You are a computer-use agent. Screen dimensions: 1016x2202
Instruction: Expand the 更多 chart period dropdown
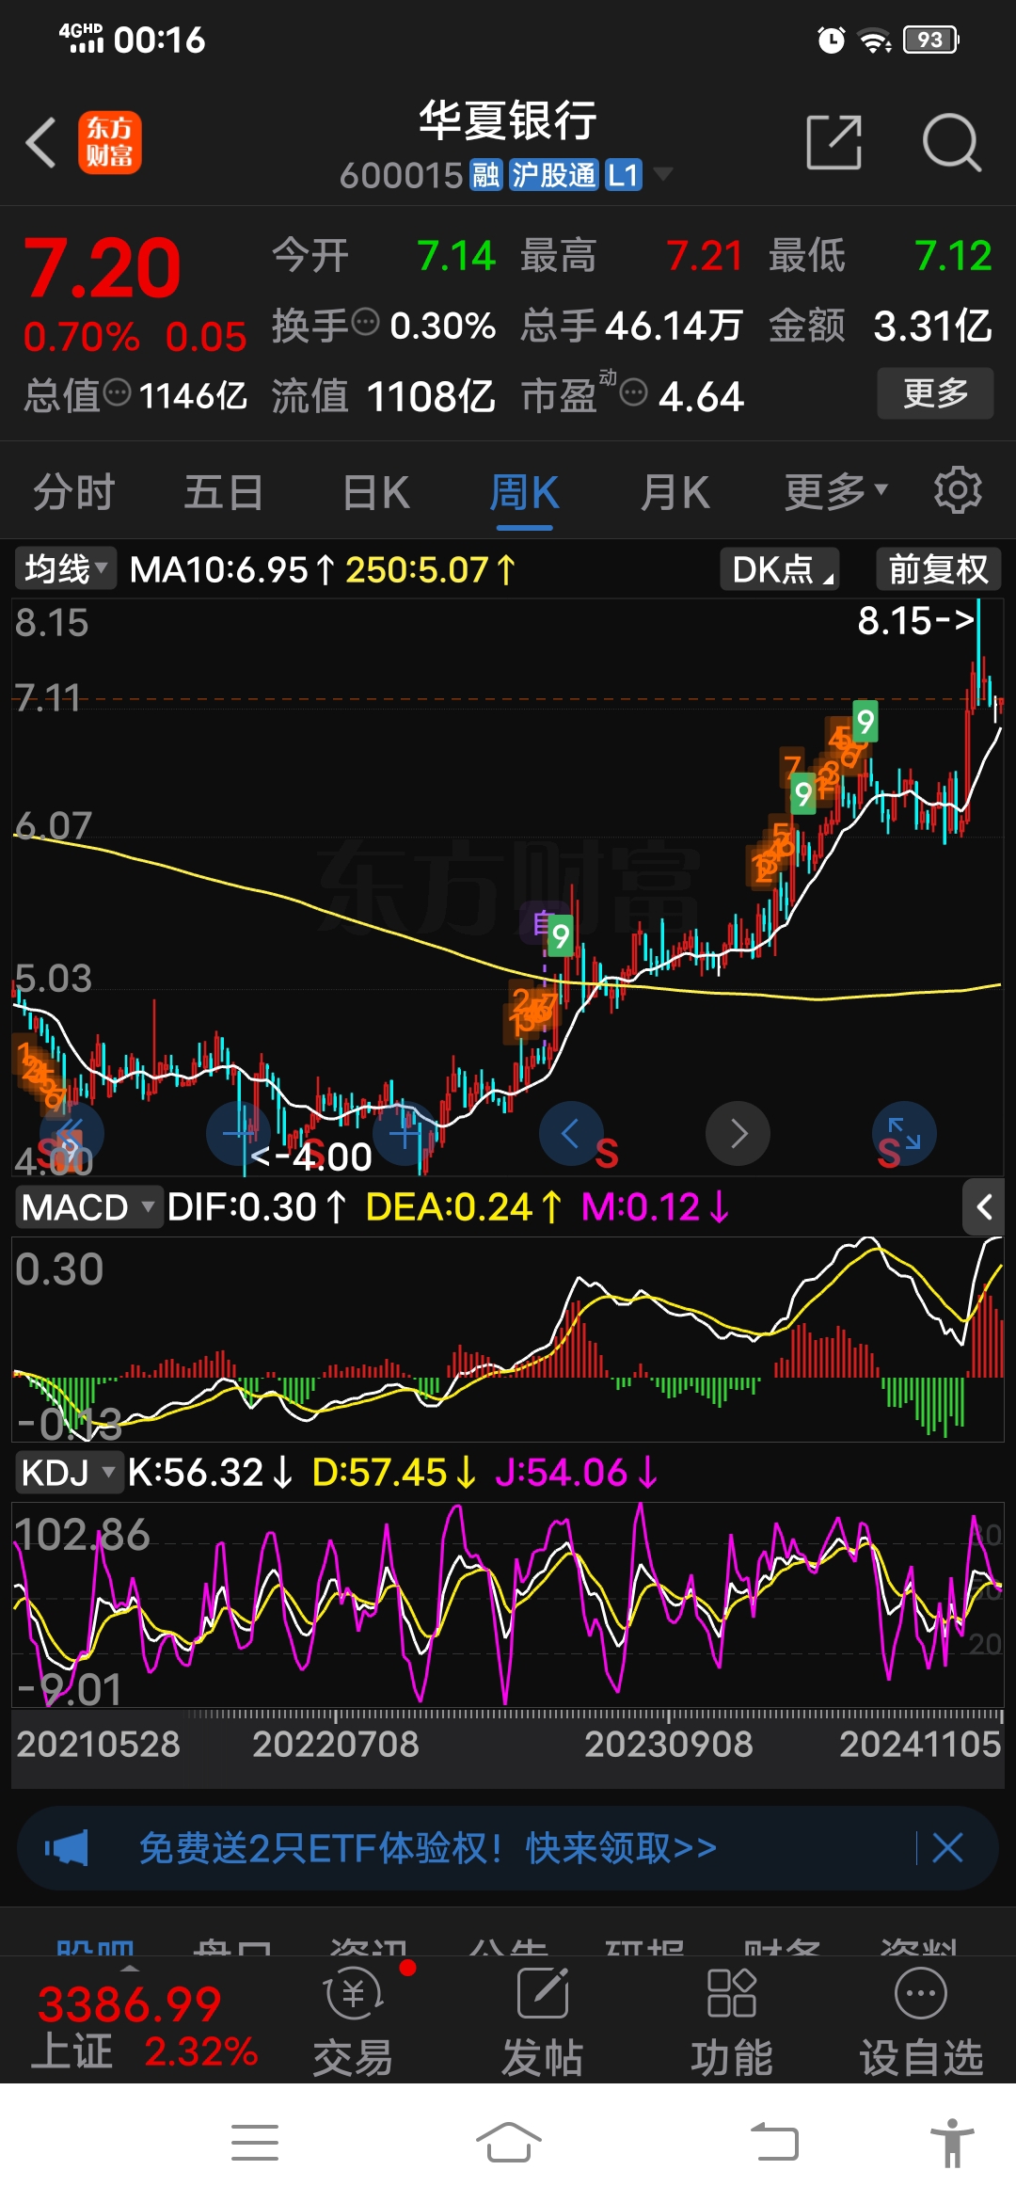(x=835, y=491)
